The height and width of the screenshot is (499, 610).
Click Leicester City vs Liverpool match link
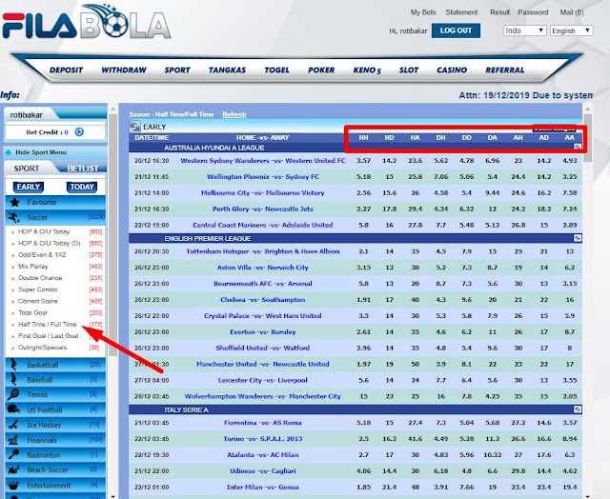(263, 380)
